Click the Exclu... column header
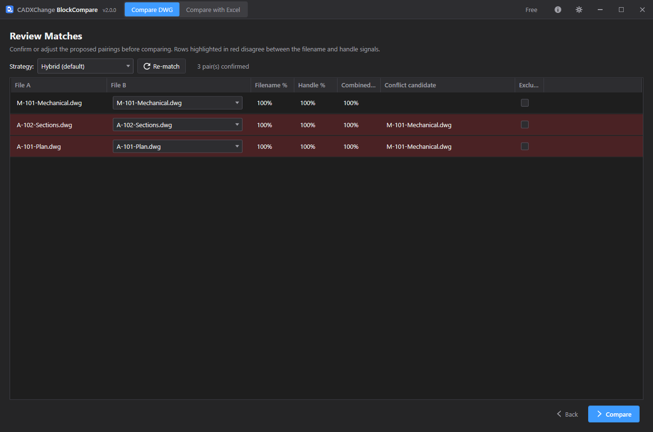 click(529, 85)
